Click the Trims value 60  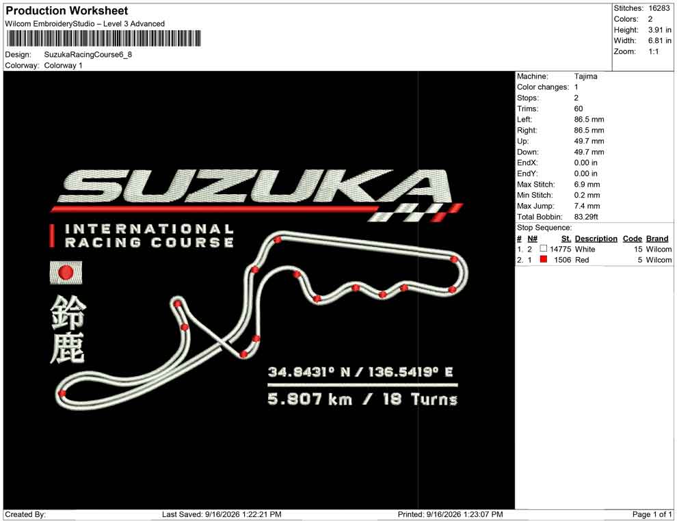pos(578,108)
